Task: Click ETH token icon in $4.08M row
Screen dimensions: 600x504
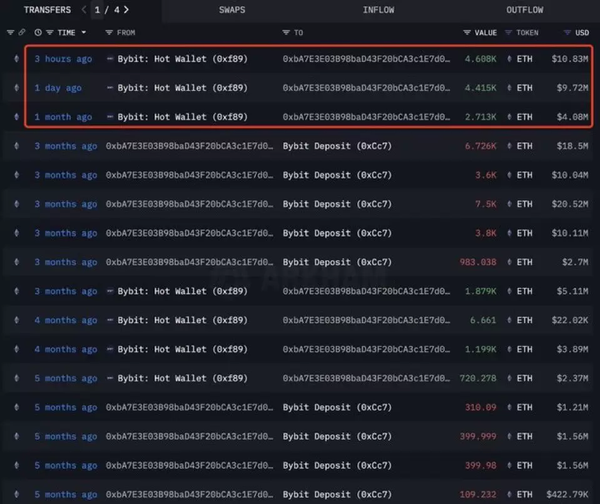Action: [x=509, y=117]
